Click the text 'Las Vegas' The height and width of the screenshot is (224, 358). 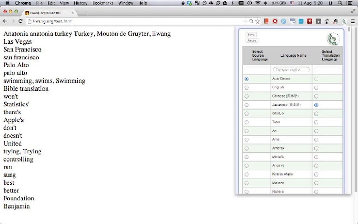pyautogui.click(x=18, y=41)
